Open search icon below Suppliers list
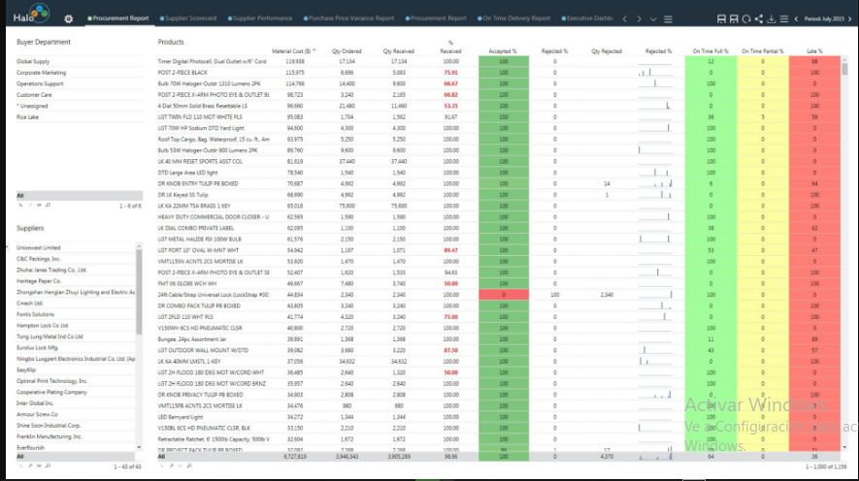This screenshot has width=859, height=481. pos(49,466)
